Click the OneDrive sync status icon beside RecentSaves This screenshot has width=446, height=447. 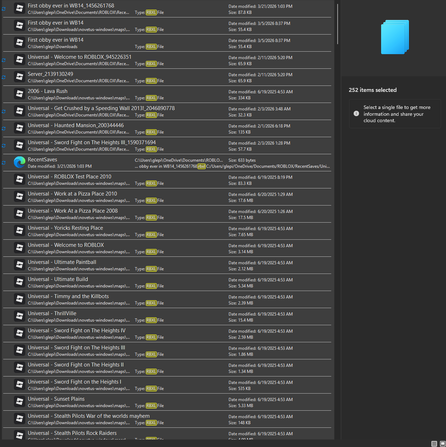click(x=4, y=163)
